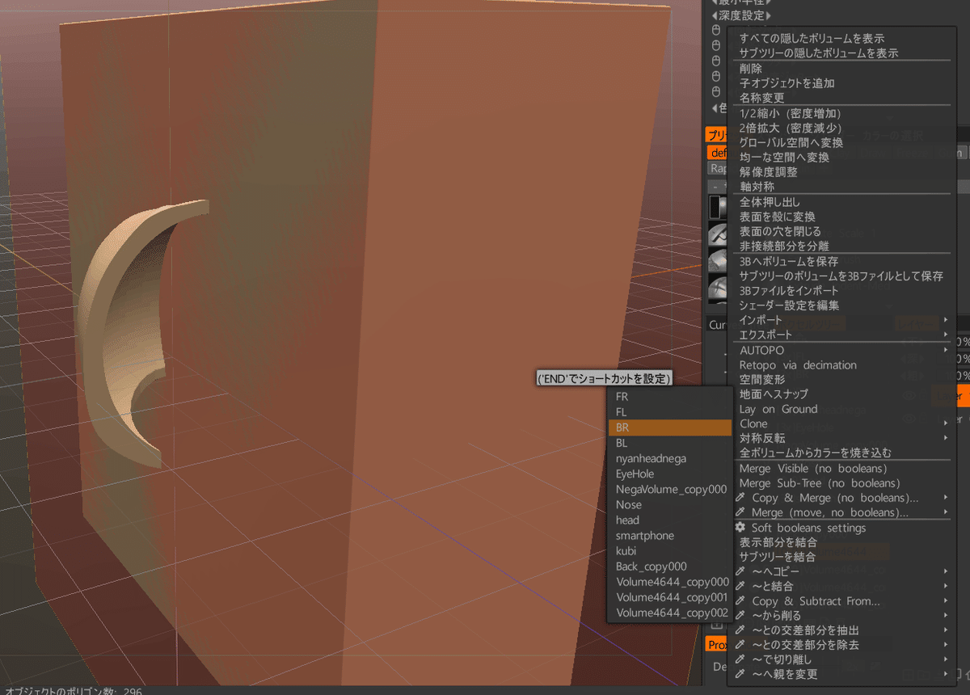Open 解像度調整 from the menu
The image size is (970, 695).
[769, 172]
